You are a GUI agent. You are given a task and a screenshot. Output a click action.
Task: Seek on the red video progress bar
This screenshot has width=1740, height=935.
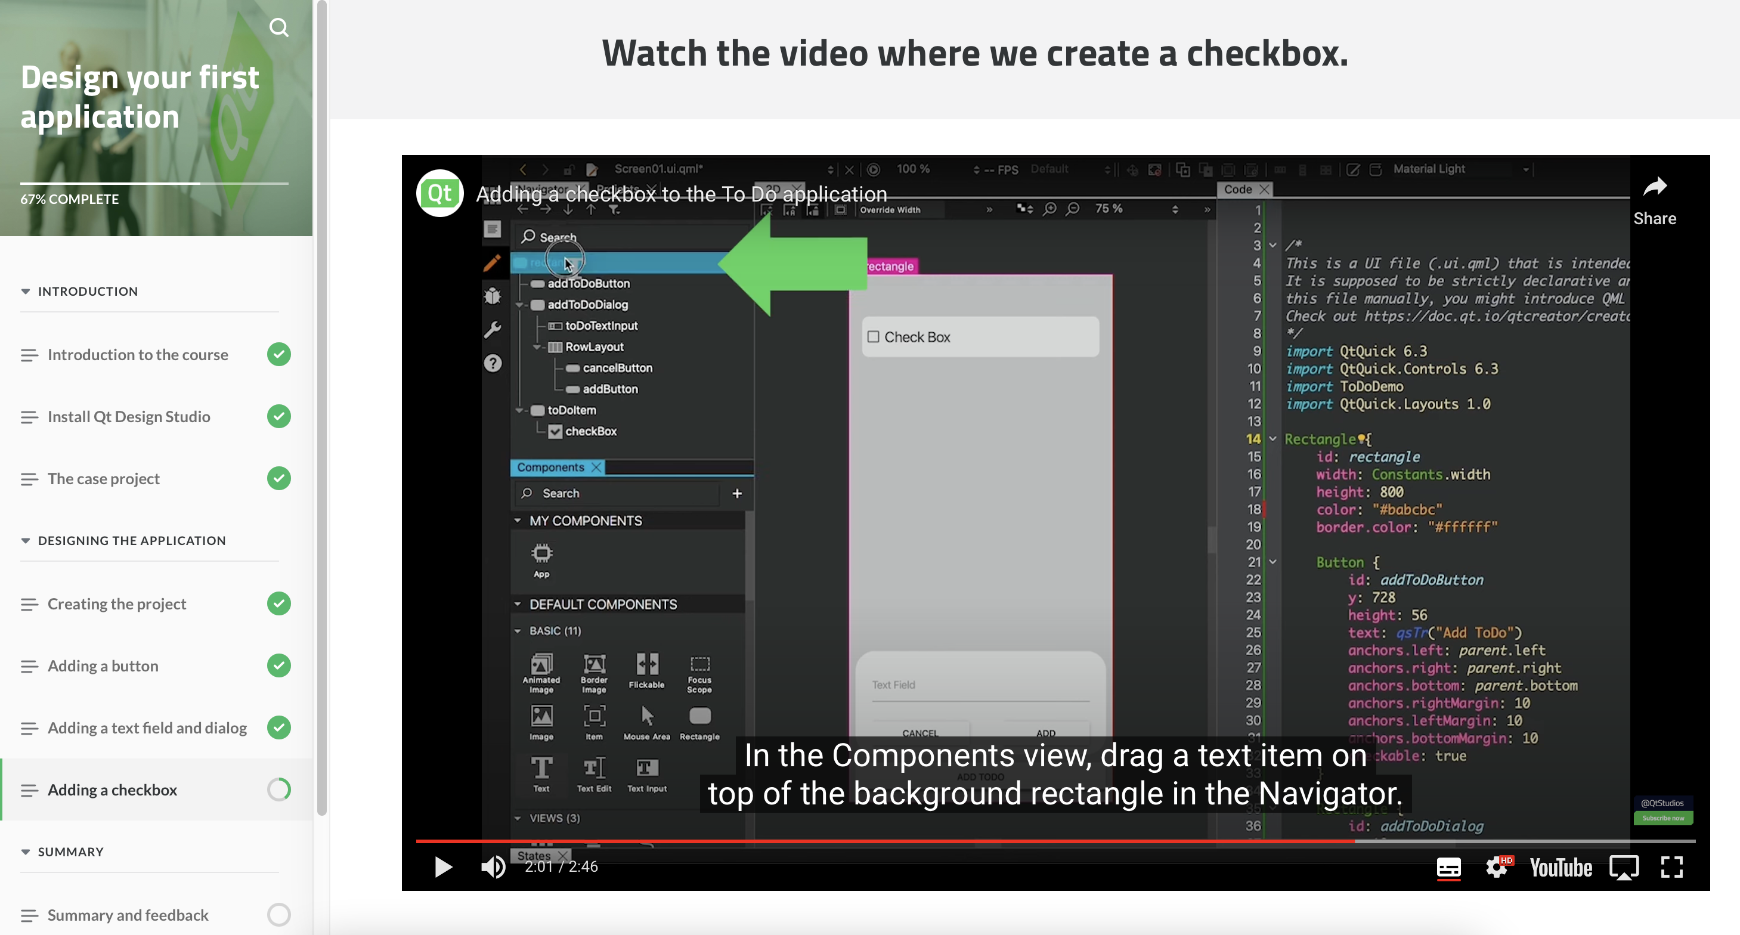point(878,841)
